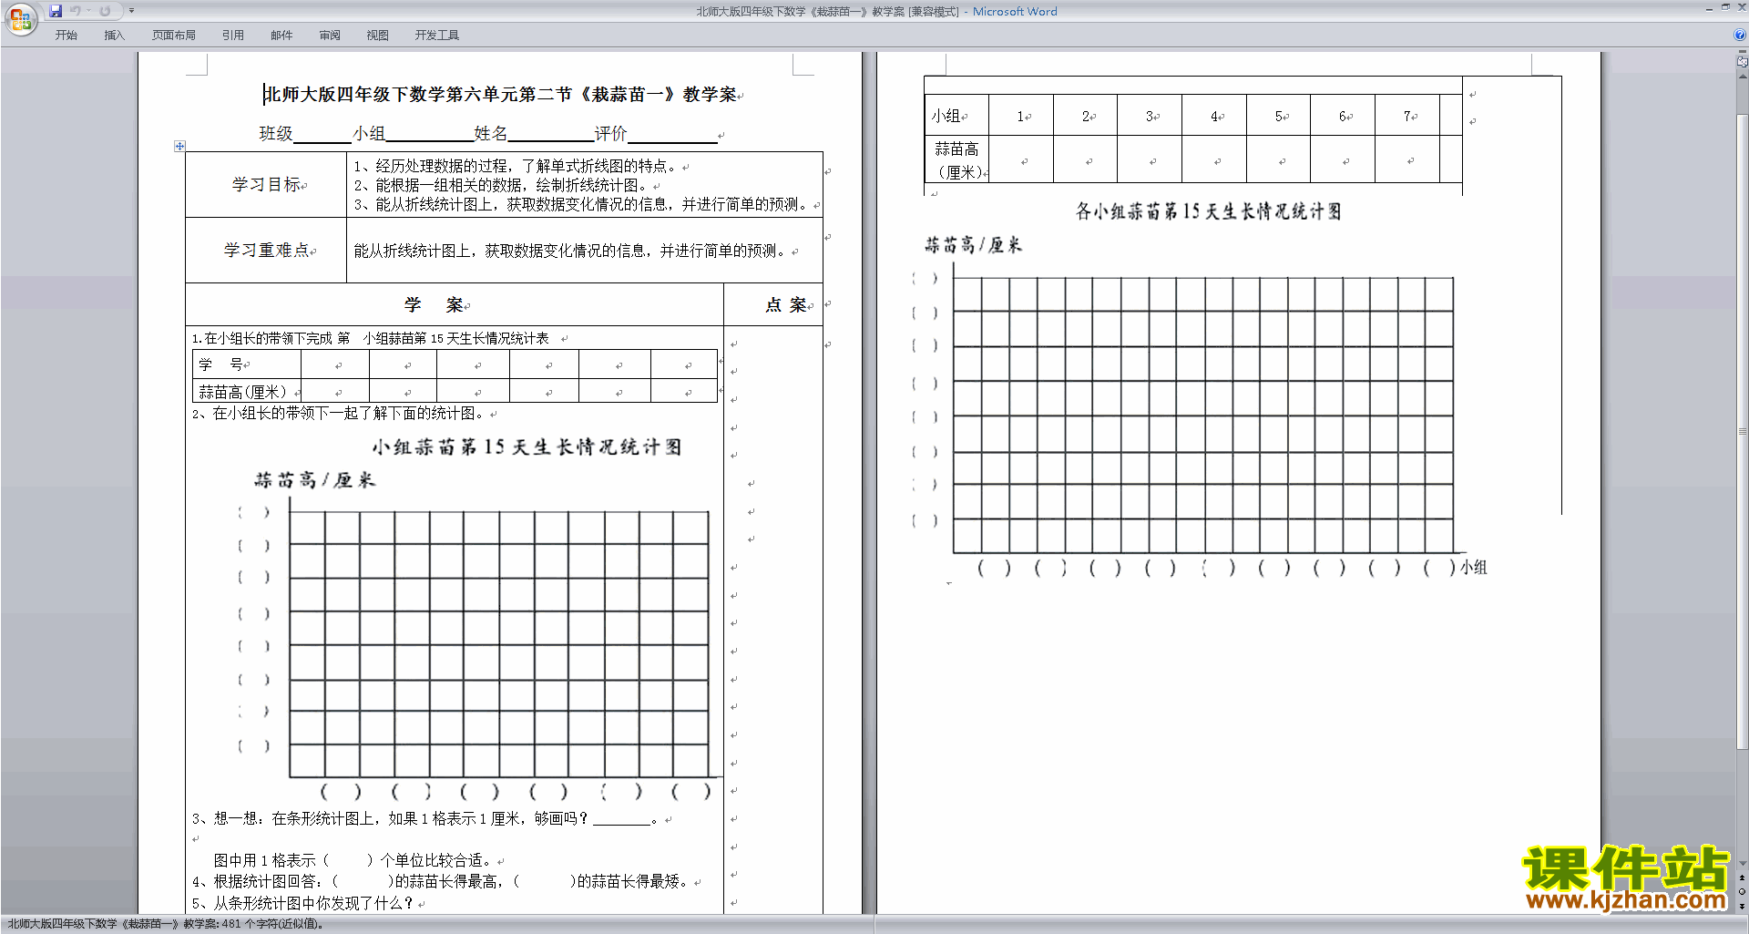Click the vertical scrollbar down arrow
1749x934 pixels.
[1742, 864]
